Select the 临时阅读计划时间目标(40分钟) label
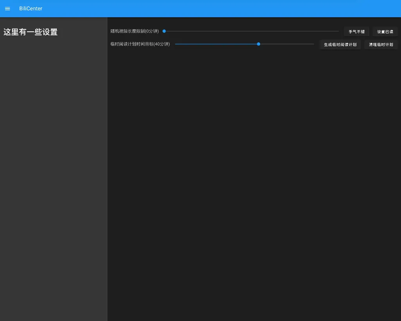 140,44
